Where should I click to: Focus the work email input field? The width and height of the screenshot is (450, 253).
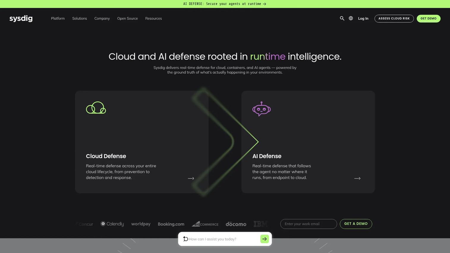[x=309, y=224]
